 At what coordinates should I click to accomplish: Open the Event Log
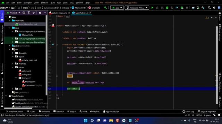tap(188, 112)
